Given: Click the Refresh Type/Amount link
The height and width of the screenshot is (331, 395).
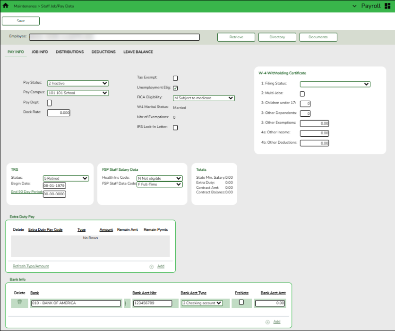Looking at the screenshot, I should click(x=31, y=266).
